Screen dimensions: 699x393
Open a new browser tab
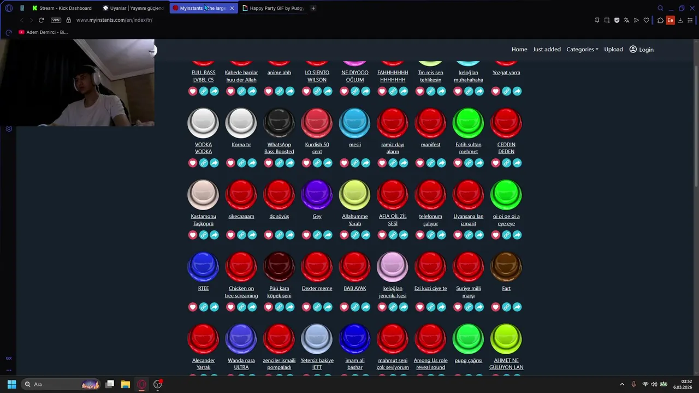point(313,8)
